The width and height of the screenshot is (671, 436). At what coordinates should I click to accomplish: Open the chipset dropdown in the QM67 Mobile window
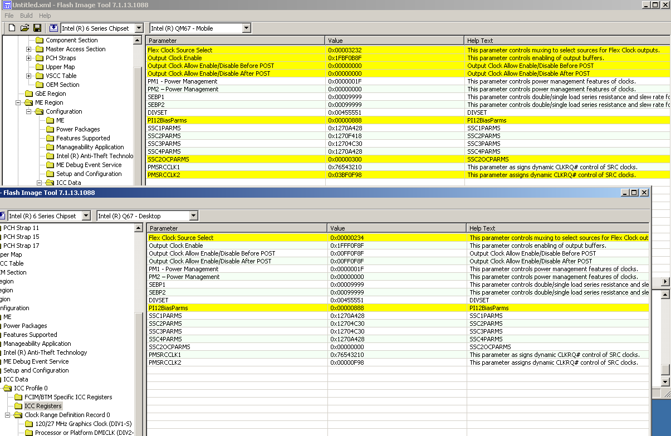(138, 28)
